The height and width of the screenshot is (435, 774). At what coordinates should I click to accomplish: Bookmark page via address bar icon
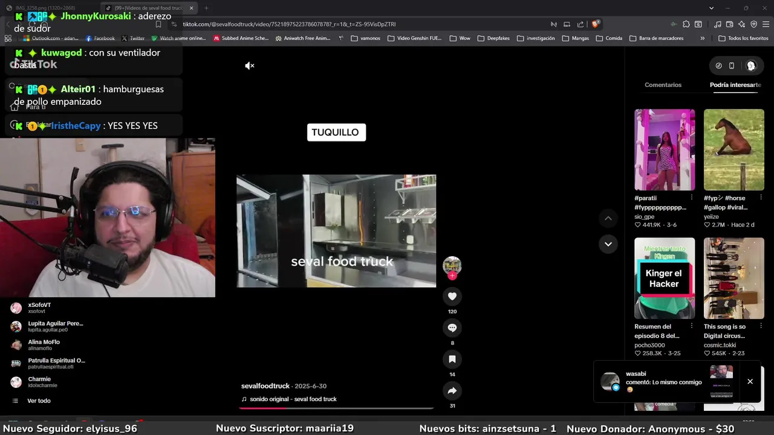(x=158, y=24)
